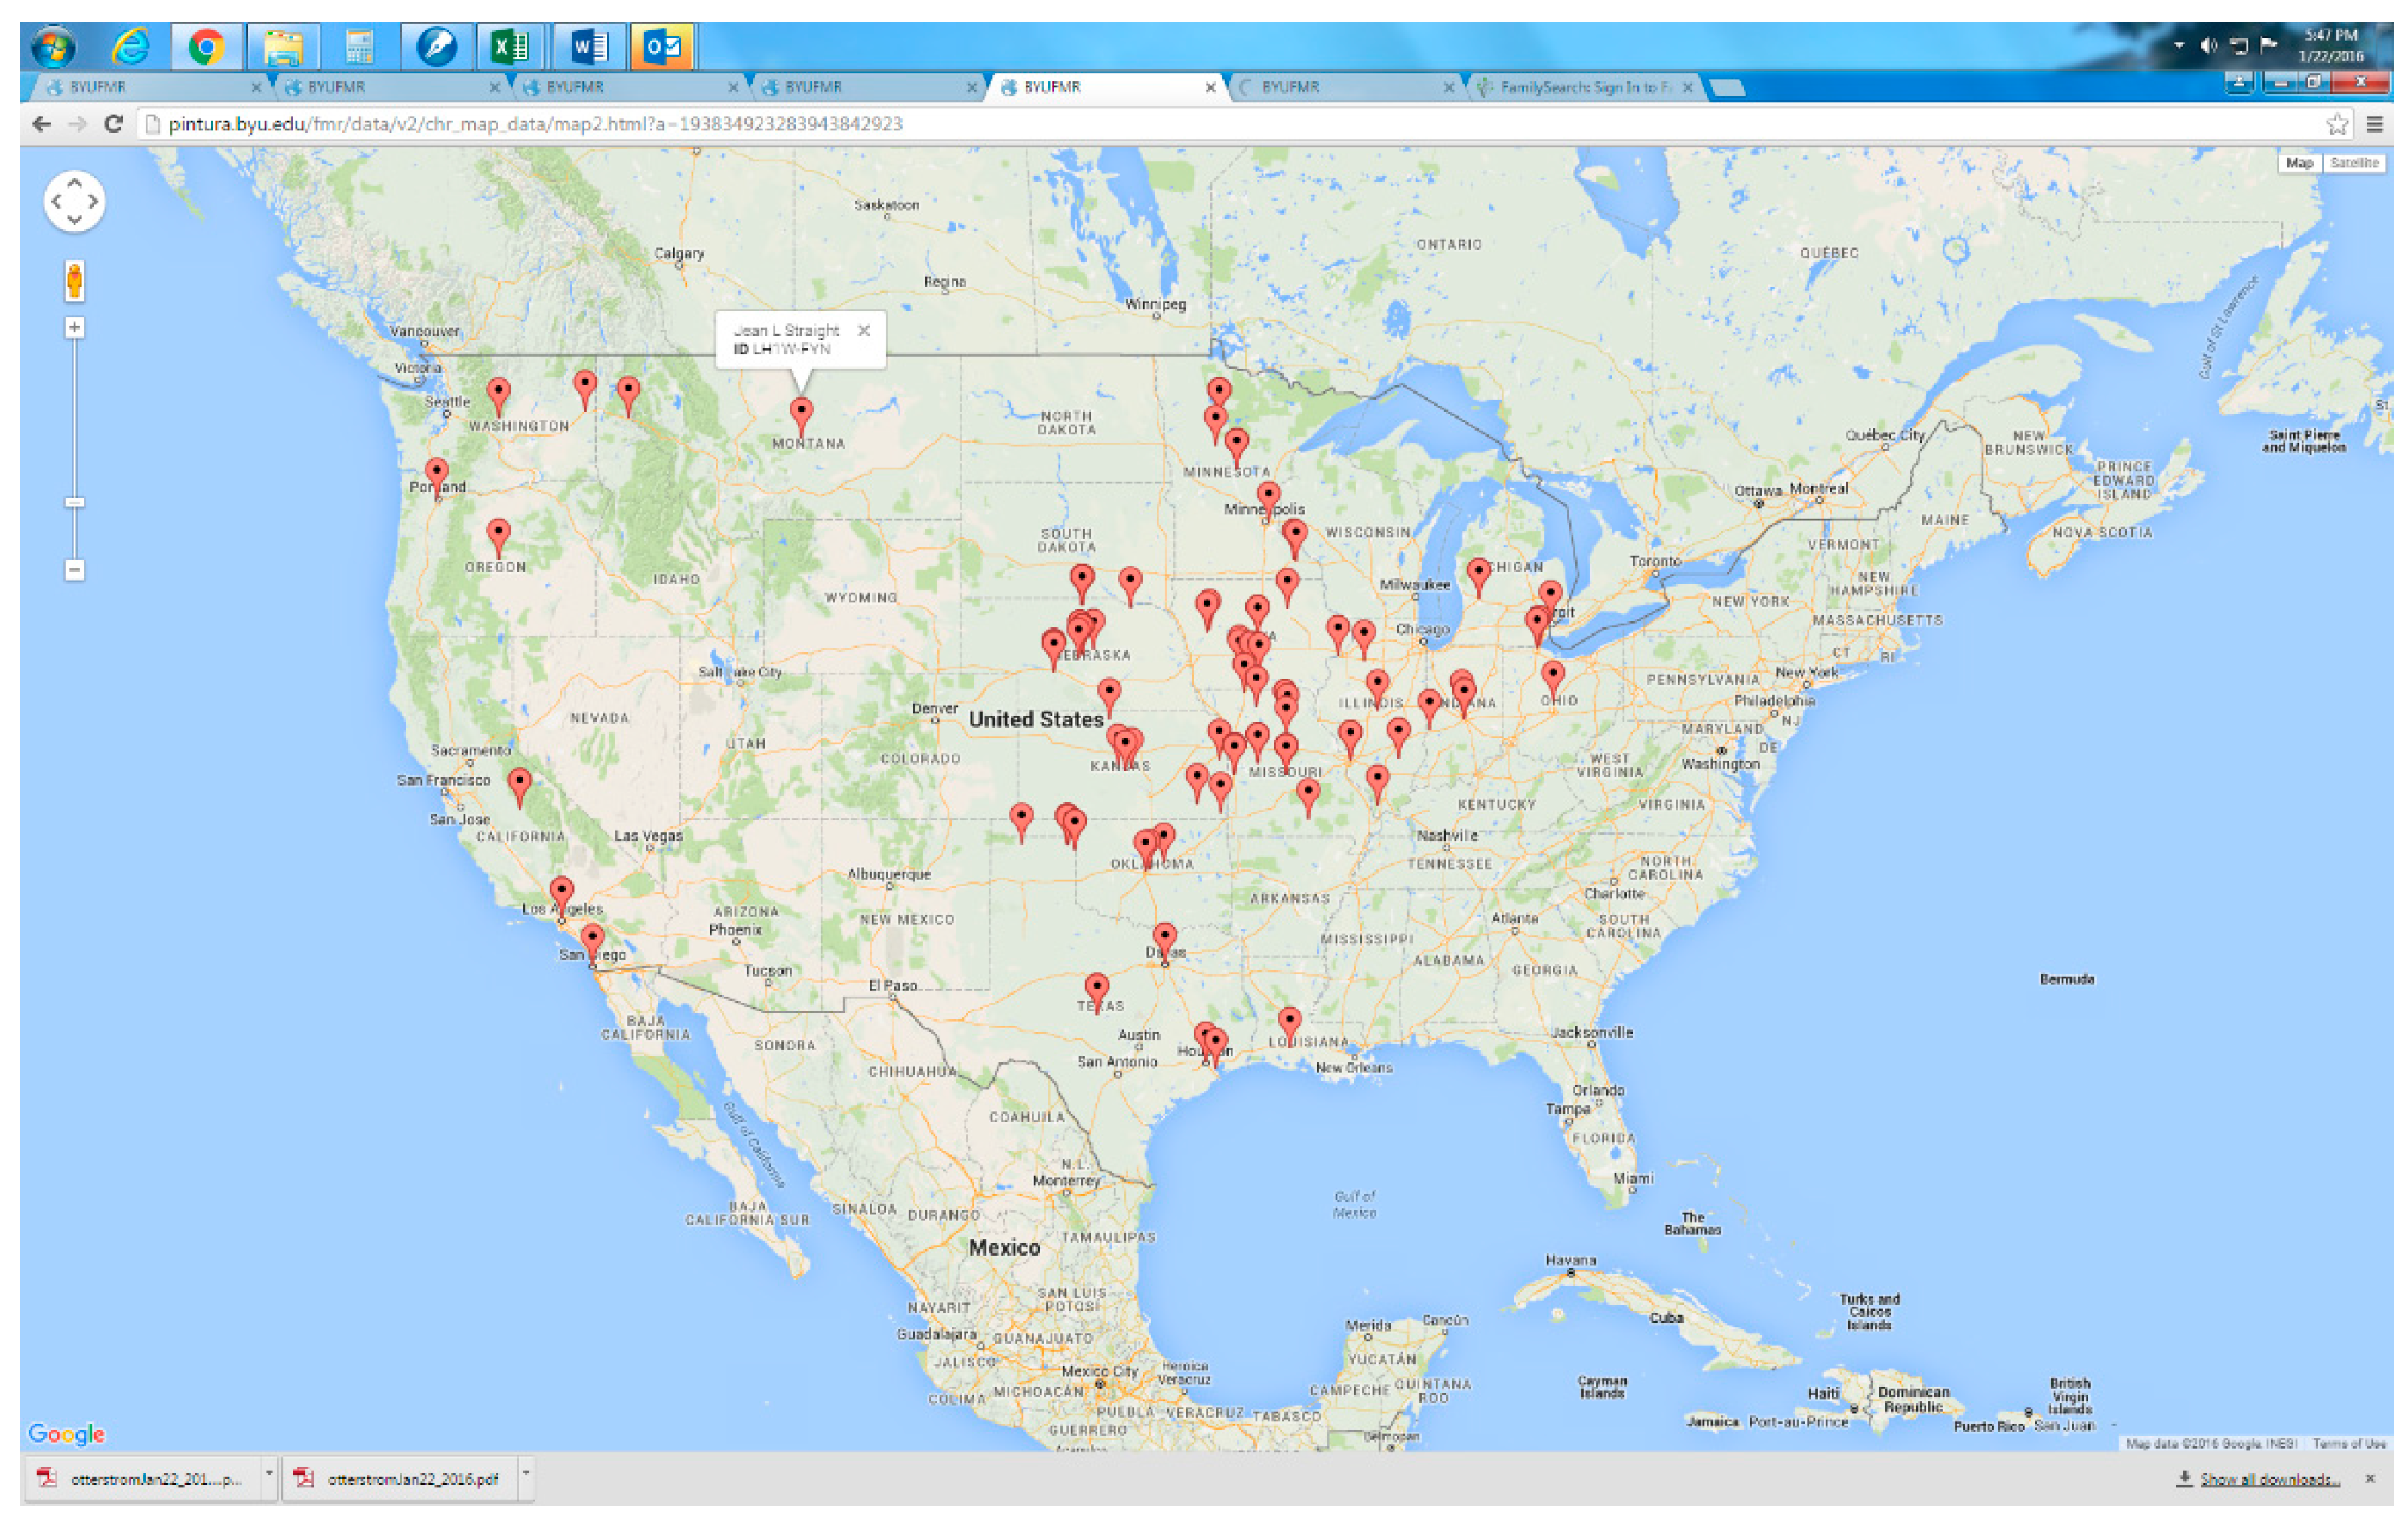Select the Map view type button
Screen dimensions: 2408x1533
click(x=2299, y=163)
